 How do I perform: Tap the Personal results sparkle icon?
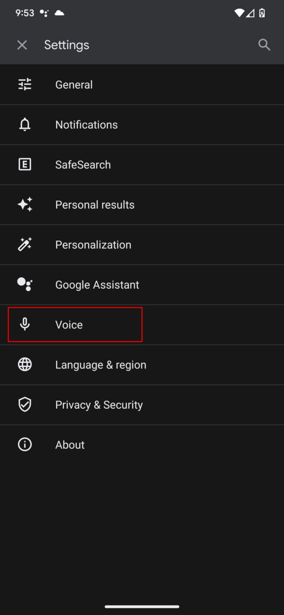25,204
